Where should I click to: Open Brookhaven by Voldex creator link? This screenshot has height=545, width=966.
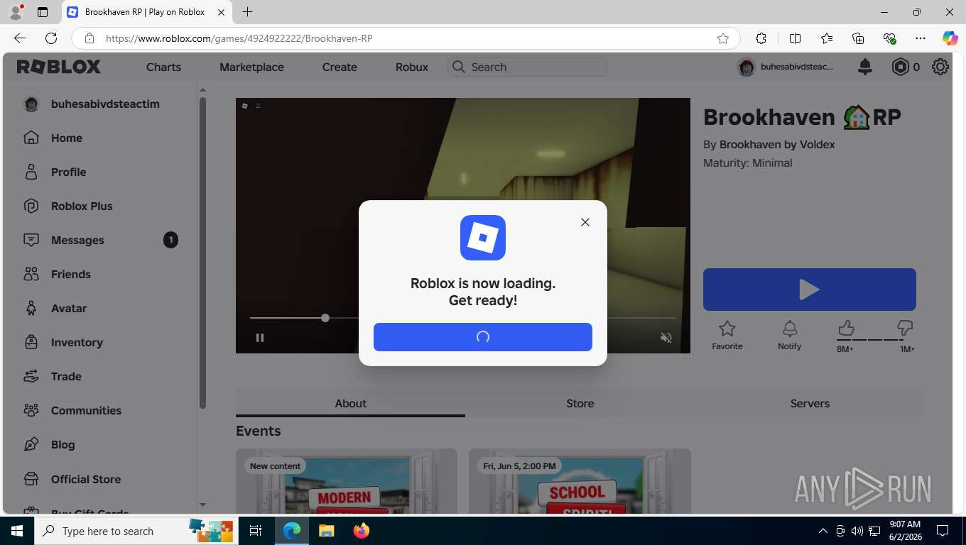tap(777, 144)
